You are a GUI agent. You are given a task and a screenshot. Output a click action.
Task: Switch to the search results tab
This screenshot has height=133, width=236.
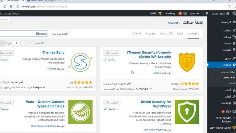[193, 34]
